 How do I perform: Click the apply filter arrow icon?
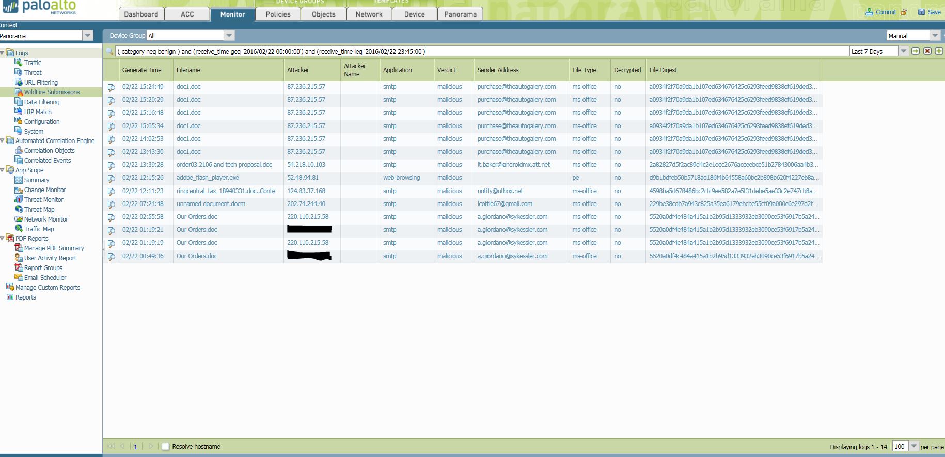pyautogui.click(x=916, y=51)
